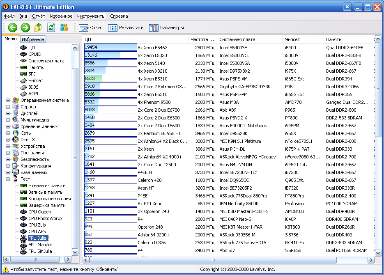Click the users icon in the toolbar
This screenshot has height=275, width=384.
tap(64, 27)
